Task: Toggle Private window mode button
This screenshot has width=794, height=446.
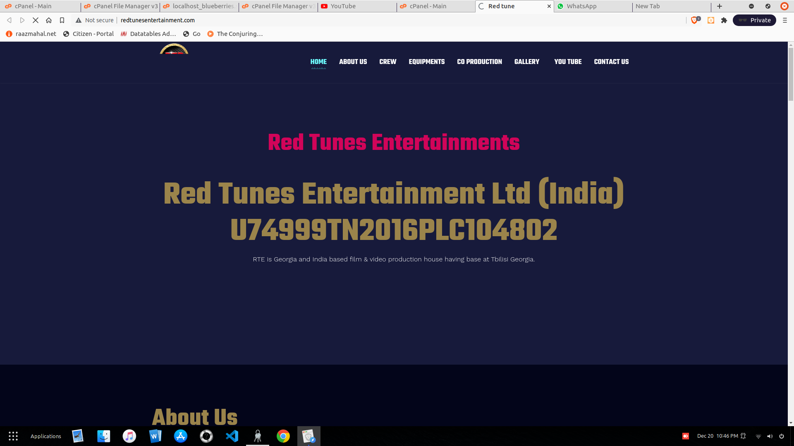Action: coord(754,20)
